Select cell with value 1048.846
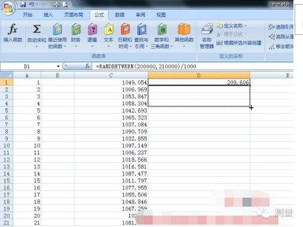 [x=111, y=202]
